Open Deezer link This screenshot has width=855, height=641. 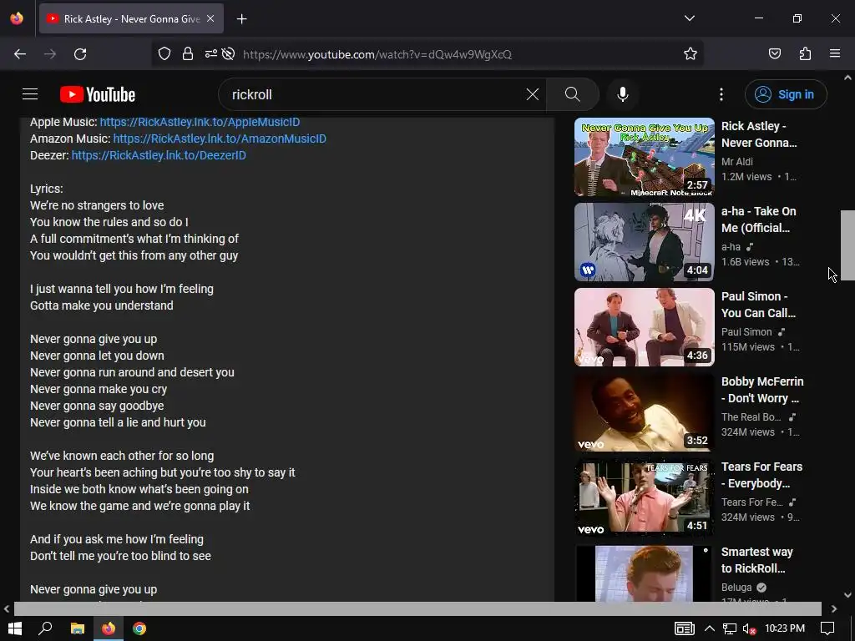pyautogui.click(x=159, y=155)
